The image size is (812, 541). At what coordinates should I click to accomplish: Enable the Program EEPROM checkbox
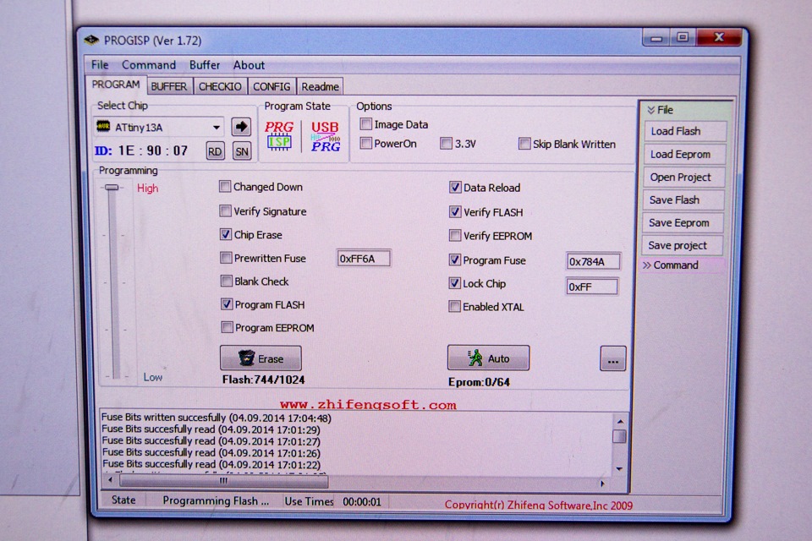227,327
